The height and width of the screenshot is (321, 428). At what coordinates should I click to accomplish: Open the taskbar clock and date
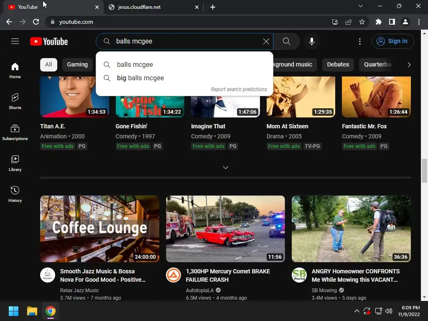tap(409, 311)
